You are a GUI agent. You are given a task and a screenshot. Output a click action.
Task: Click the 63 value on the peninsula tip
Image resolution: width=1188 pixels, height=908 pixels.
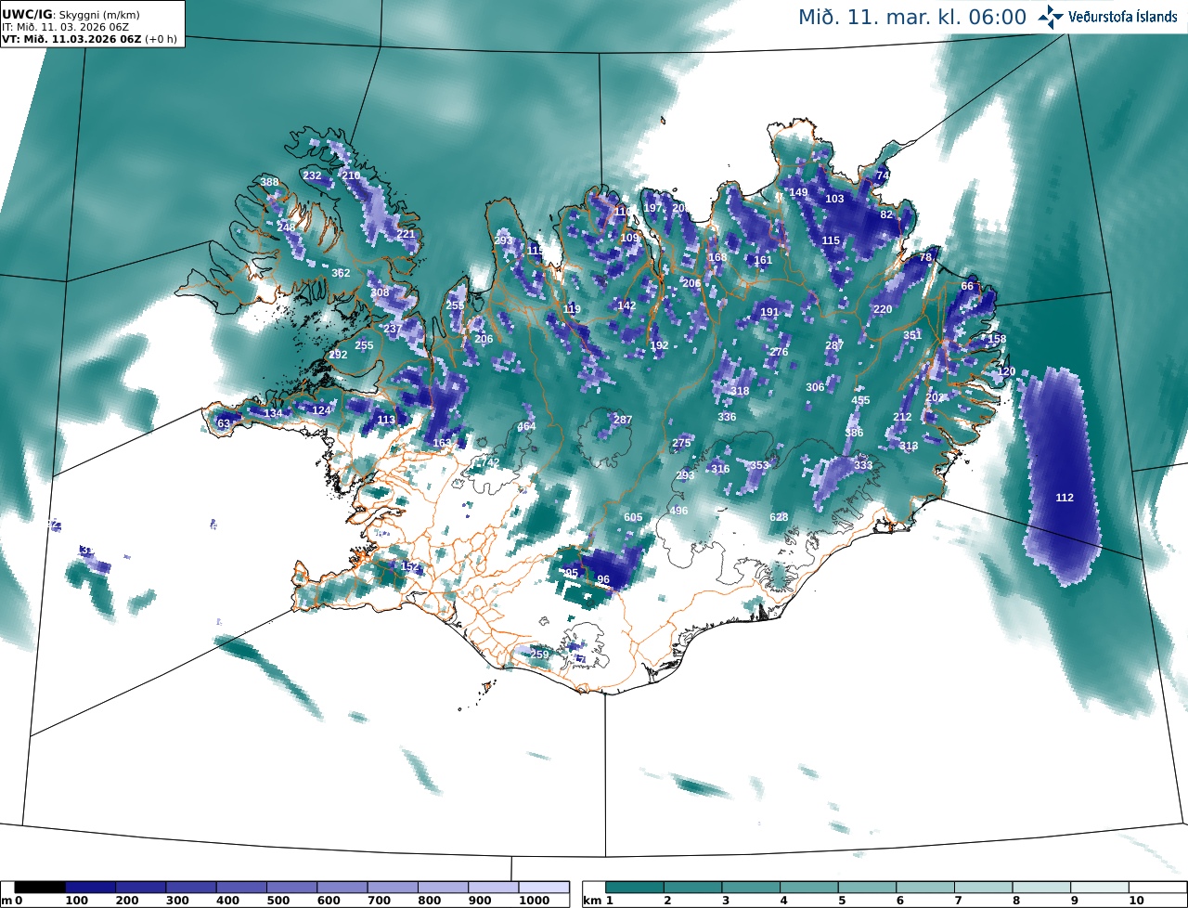click(223, 423)
